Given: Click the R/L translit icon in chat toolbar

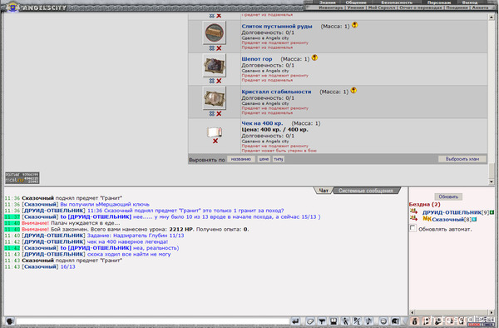Looking at the screenshot, I should 357,321.
